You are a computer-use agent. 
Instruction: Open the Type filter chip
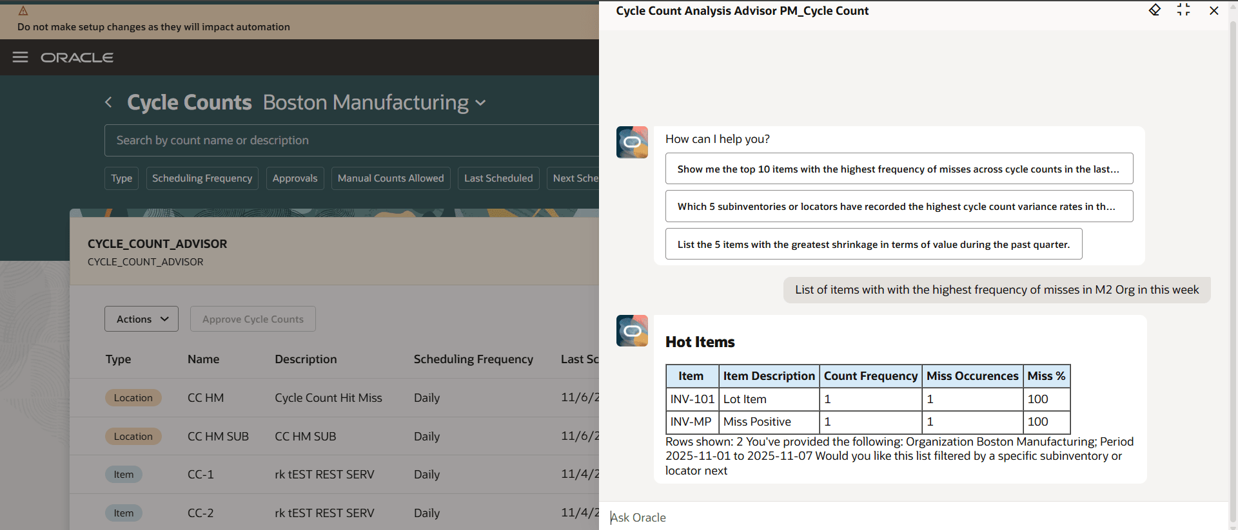[x=121, y=178]
